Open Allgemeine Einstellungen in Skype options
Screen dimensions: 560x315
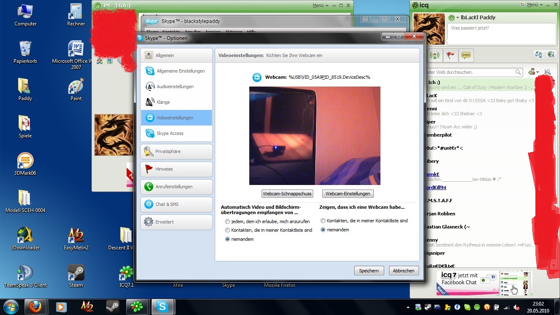(176, 71)
